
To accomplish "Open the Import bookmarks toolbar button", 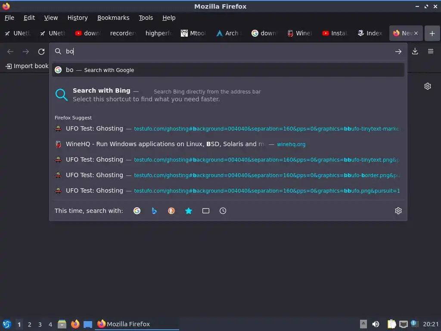I will click(x=27, y=66).
